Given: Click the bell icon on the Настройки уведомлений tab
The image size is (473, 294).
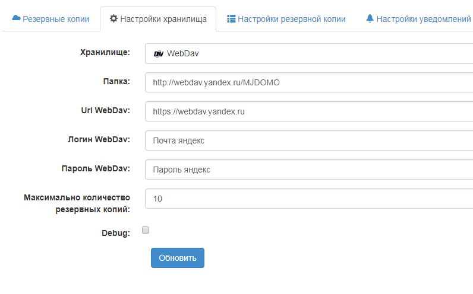Looking at the screenshot, I should (x=370, y=19).
